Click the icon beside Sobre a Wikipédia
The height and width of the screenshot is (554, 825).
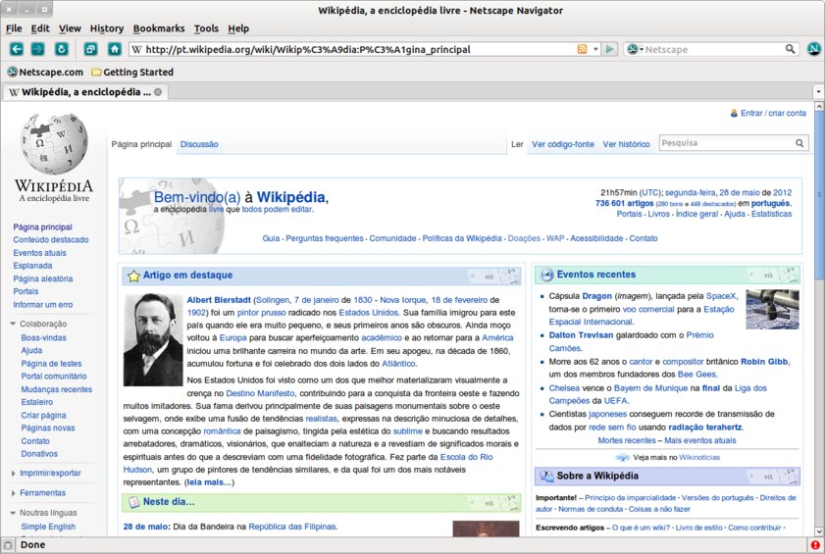[546, 477]
